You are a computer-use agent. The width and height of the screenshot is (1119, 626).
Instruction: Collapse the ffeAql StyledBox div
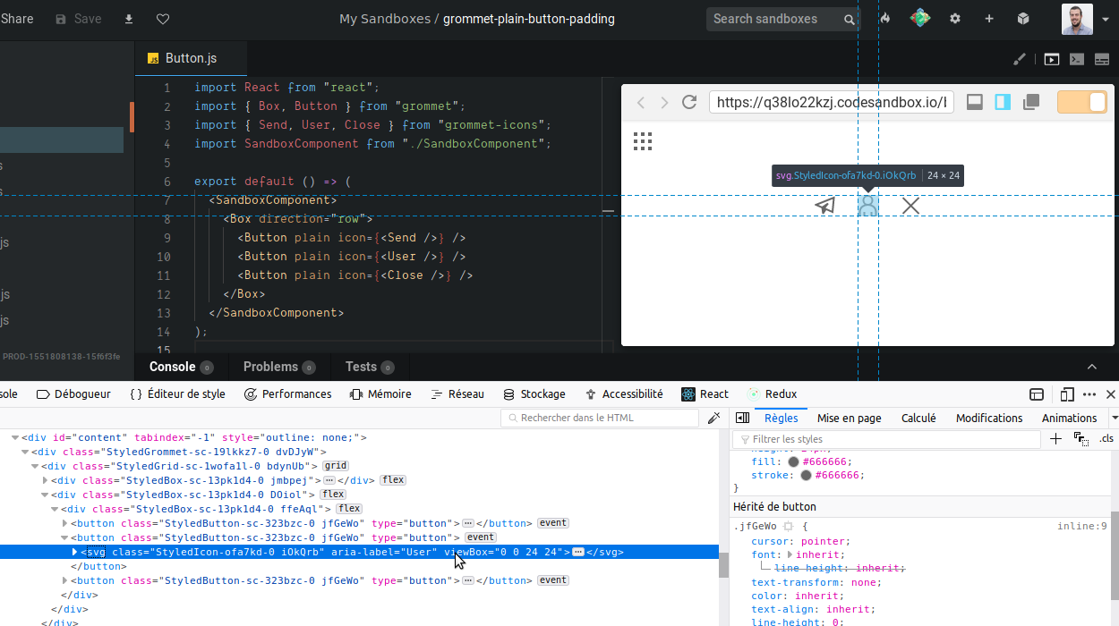click(56, 509)
